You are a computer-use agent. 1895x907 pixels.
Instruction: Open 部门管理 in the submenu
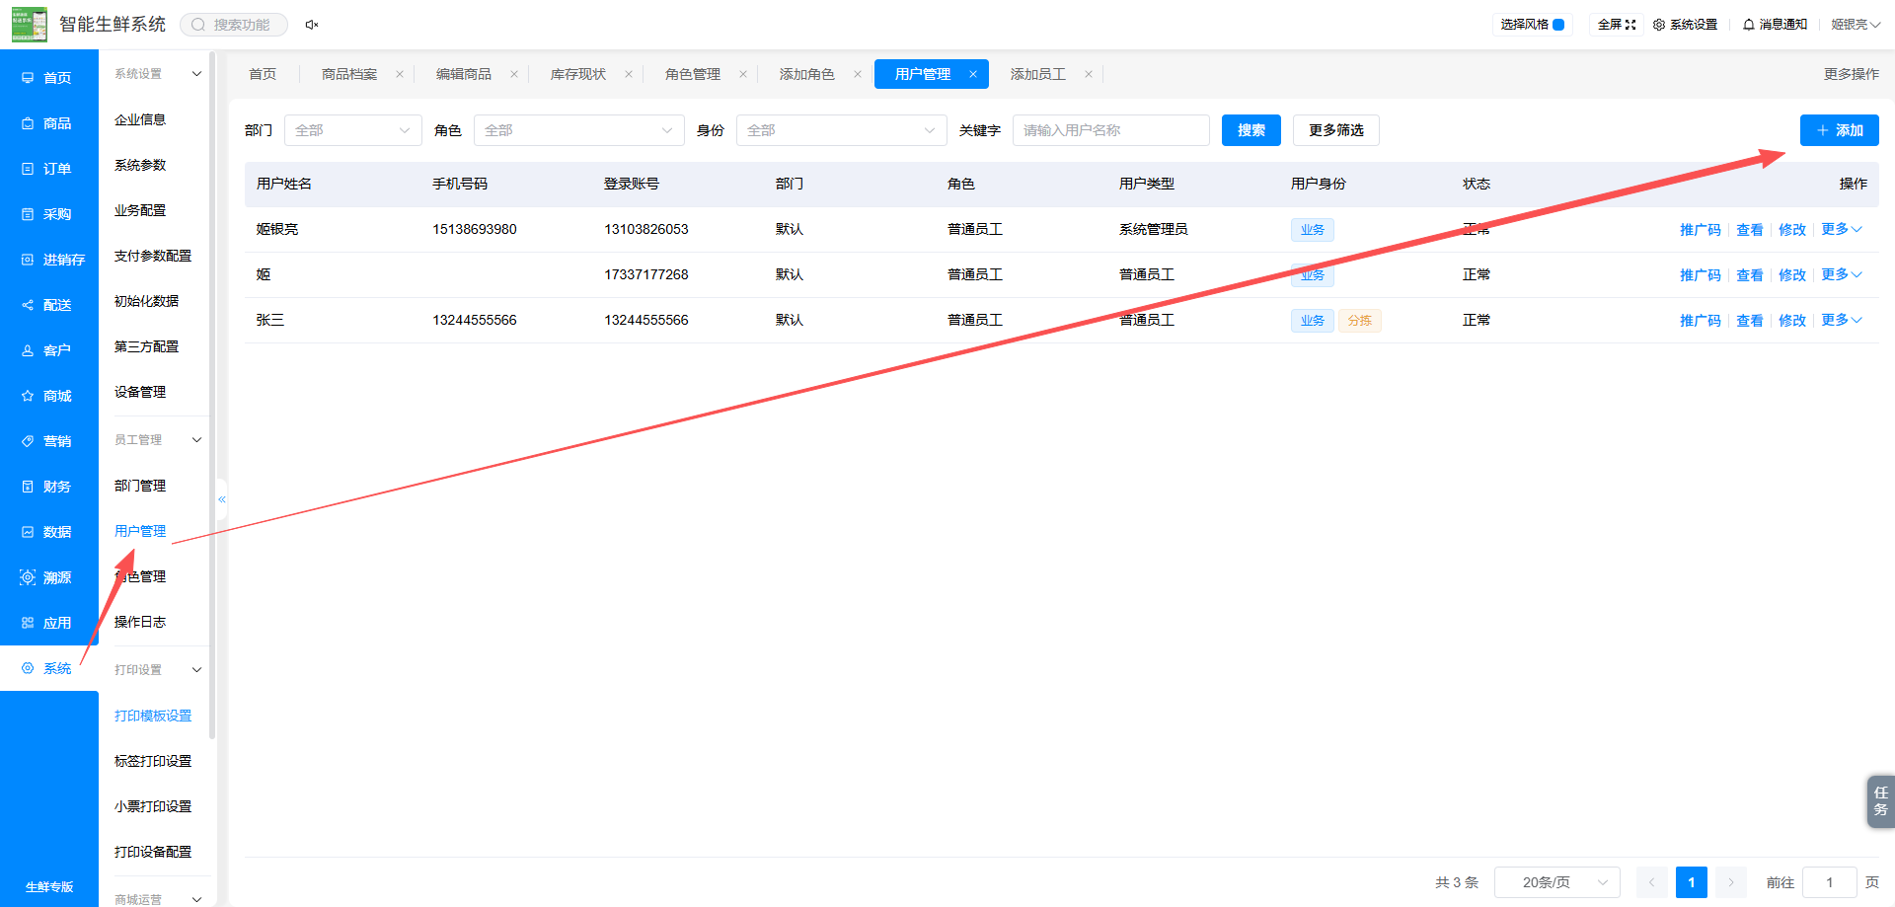click(140, 486)
